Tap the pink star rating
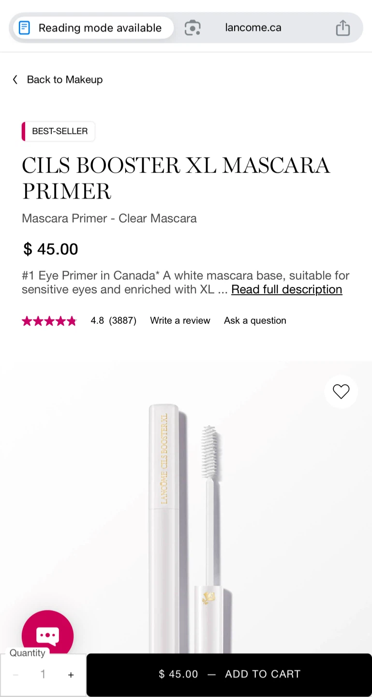This screenshot has width=372, height=697. (49, 320)
